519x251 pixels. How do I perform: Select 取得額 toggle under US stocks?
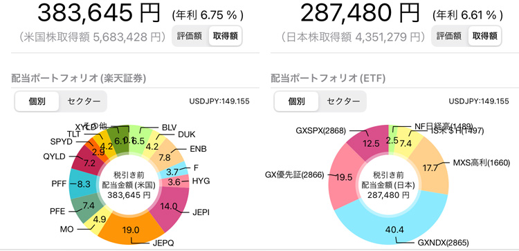click(x=226, y=36)
